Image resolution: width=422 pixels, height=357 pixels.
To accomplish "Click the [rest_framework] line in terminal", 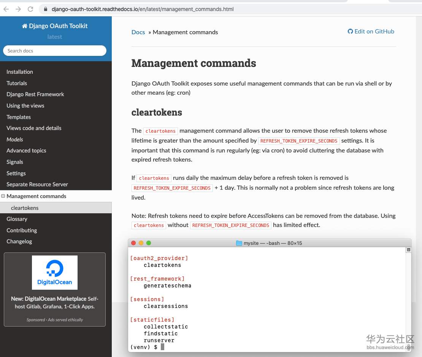I will [x=157, y=279].
